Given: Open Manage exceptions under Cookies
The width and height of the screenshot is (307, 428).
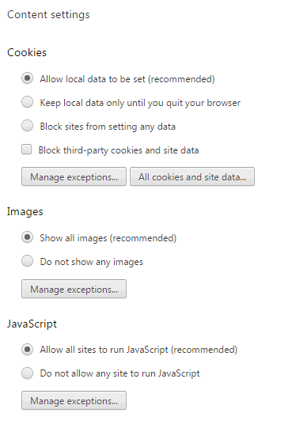Looking at the screenshot, I should 74,176.
